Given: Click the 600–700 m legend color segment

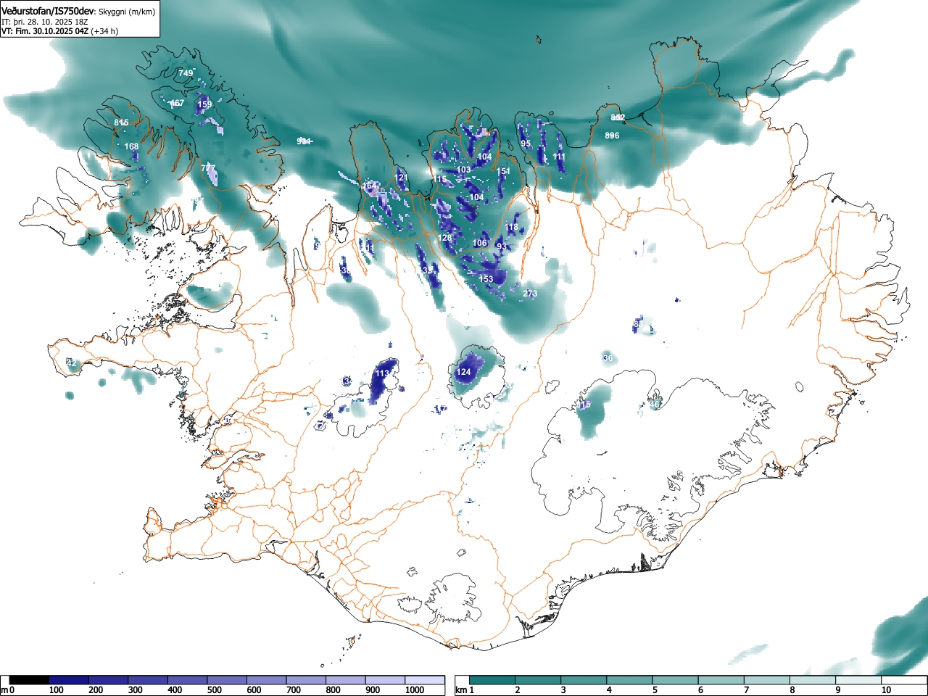Looking at the screenshot, I should [x=266, y=680].
